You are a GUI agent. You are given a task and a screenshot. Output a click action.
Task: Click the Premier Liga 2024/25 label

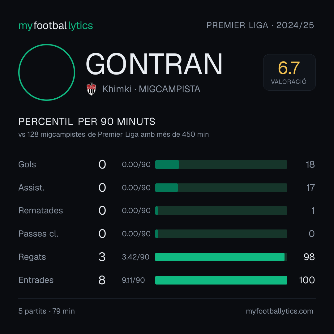(260, 25)
